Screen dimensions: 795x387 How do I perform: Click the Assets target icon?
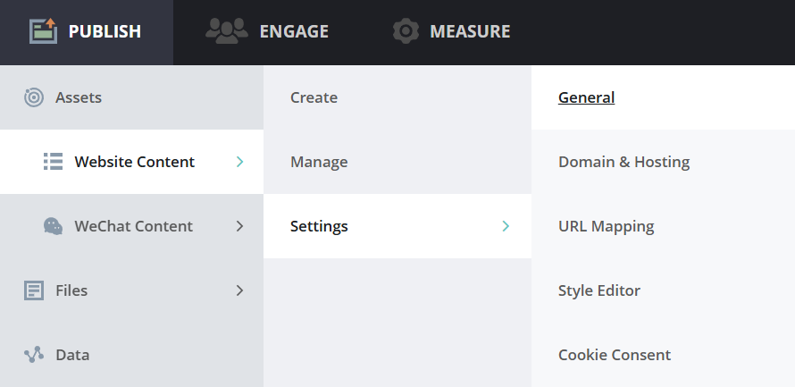coord(34,97)
